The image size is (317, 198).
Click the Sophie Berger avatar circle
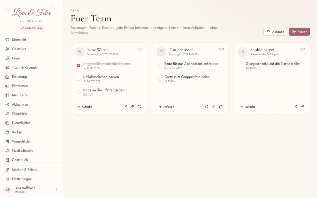(243, 52)
